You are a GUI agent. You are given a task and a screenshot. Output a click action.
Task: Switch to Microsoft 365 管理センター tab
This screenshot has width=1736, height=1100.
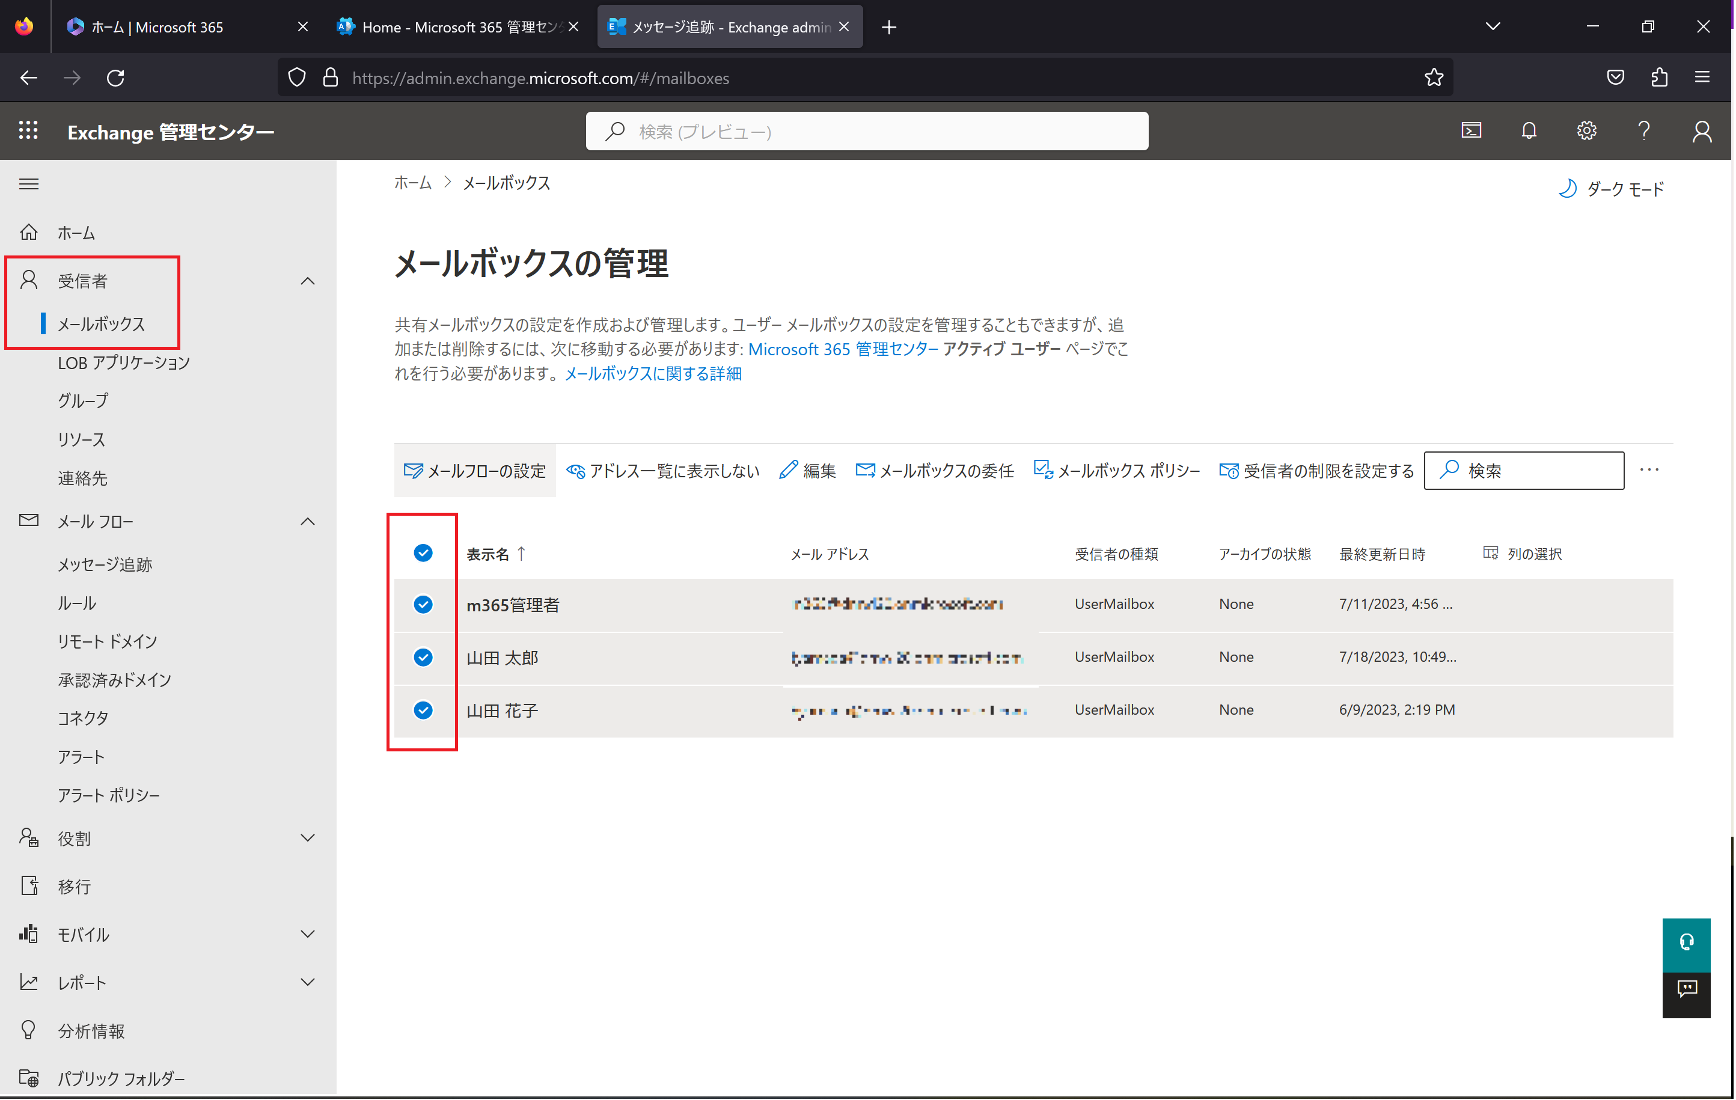coord(458,26)
